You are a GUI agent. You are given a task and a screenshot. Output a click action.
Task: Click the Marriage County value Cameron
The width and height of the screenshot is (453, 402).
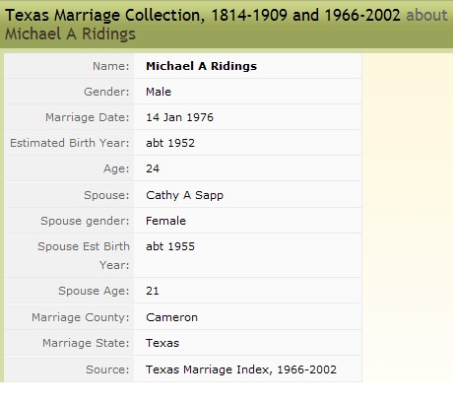click(171, 317)
